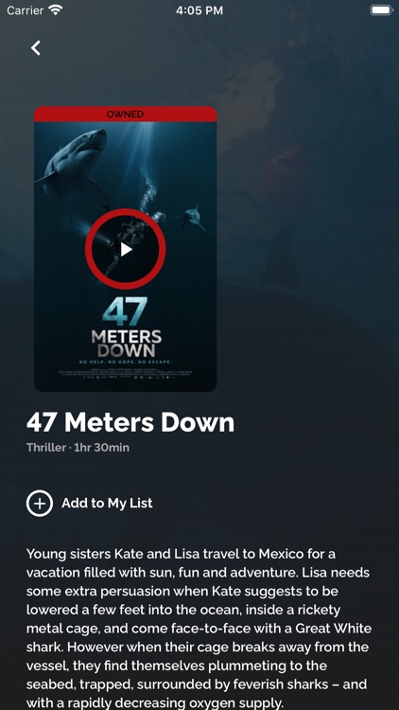The height and width of the screenshot is (710, 399).
Task: Tap the large 47 number on poster
Action: coord(126,311)
